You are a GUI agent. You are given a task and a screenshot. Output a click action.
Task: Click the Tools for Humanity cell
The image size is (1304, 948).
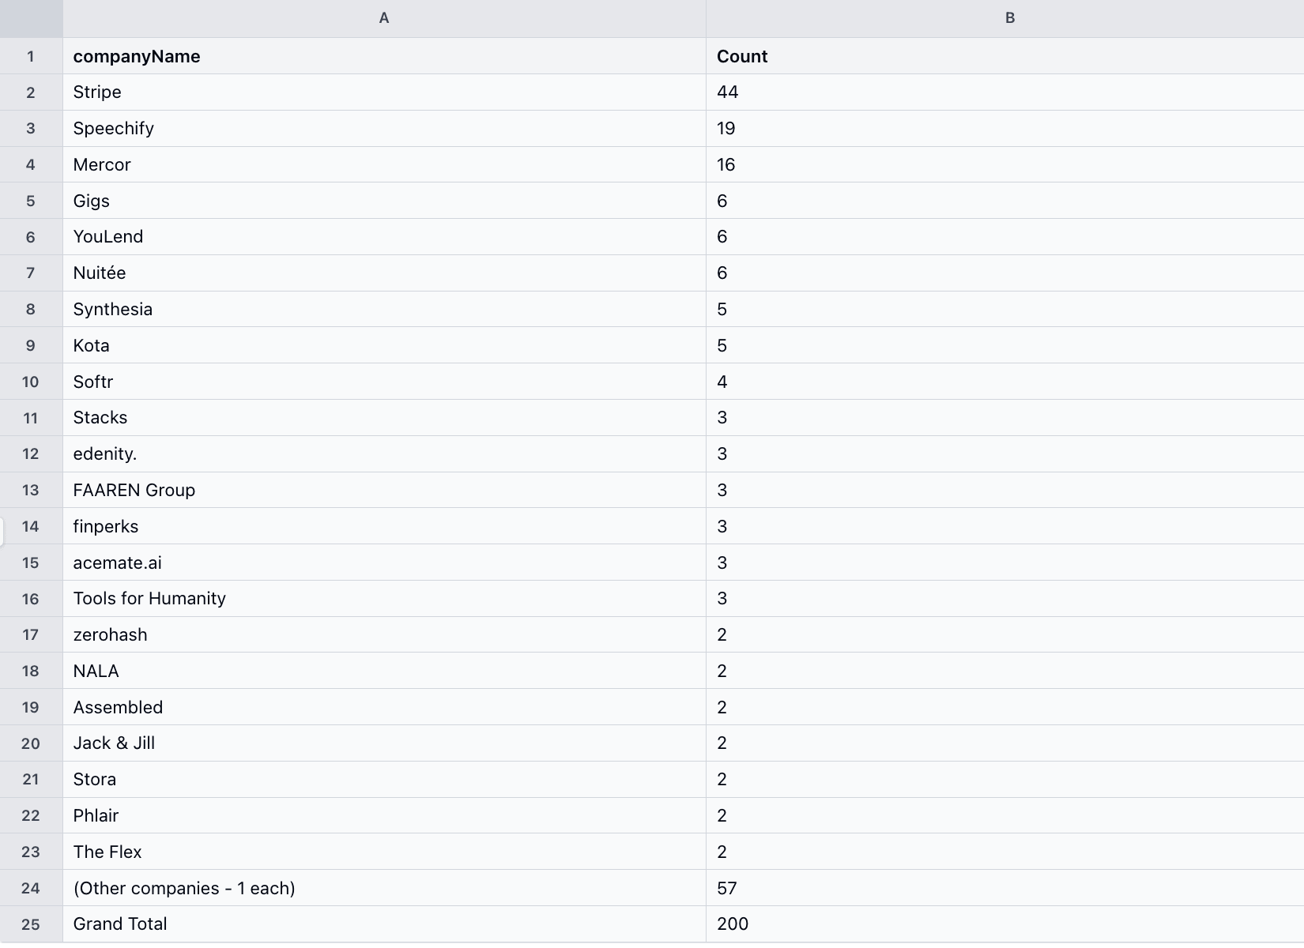(384, 599)
